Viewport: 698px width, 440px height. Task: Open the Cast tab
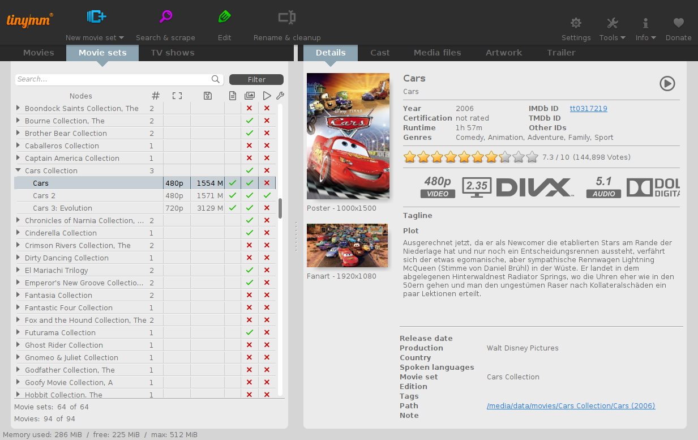pyautogui.click(x=380, y=53)
